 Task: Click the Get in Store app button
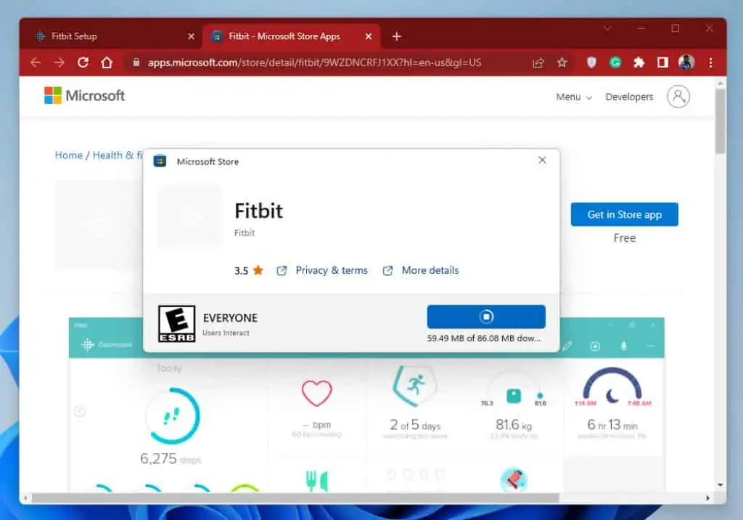coord(624,214)
